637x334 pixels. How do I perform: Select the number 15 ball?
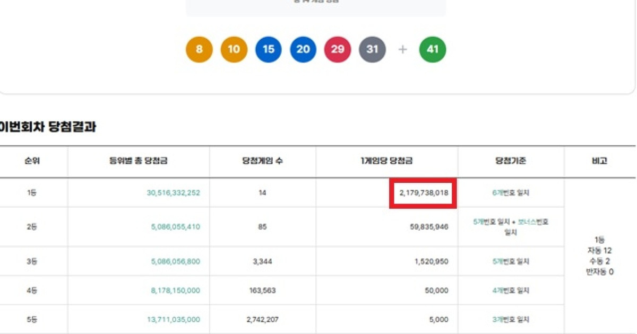[x=268, y=49]
